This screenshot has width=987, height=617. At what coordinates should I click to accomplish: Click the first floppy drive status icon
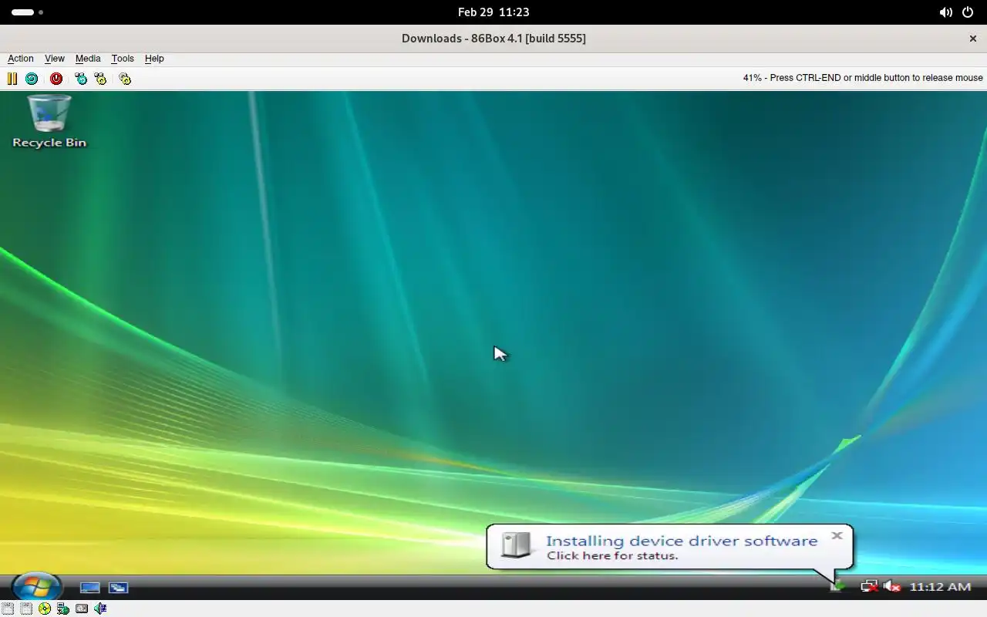8,609
